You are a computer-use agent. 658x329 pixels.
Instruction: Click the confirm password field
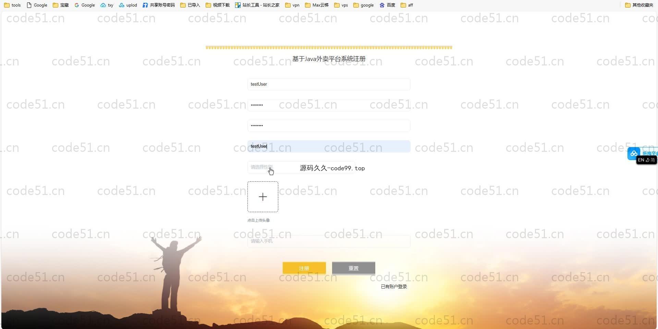coord(329,126)
